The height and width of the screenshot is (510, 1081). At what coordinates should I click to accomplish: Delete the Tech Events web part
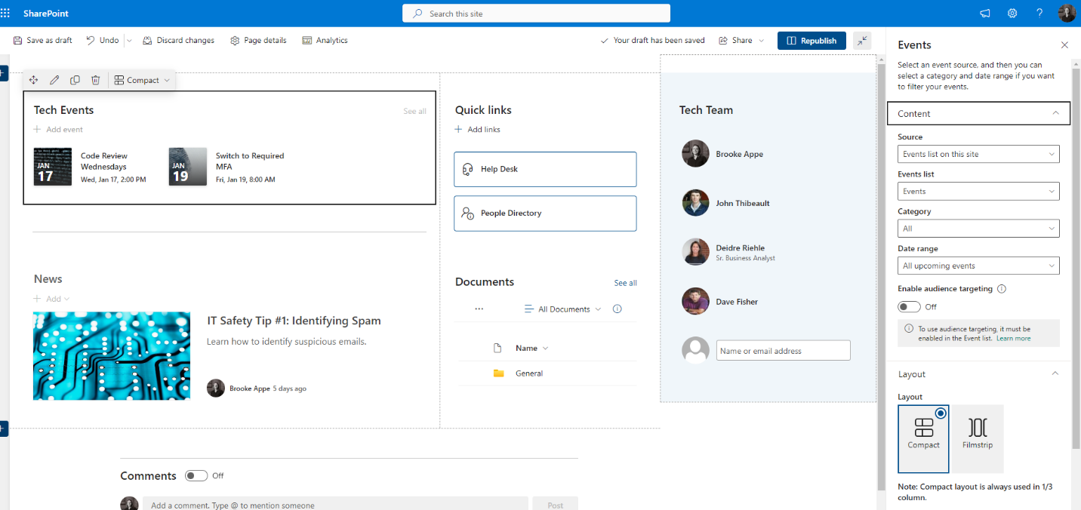pyautogui.click(x=94, y=79)
